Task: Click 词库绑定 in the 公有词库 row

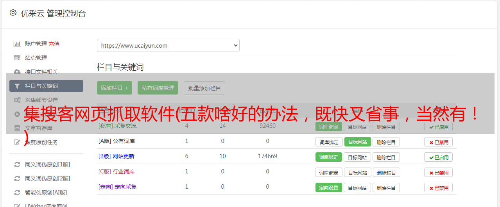Action: point(329,142)
